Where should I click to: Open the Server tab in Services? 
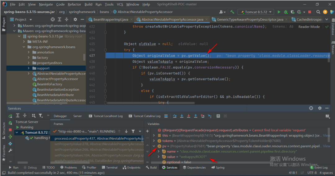(77, 116)
